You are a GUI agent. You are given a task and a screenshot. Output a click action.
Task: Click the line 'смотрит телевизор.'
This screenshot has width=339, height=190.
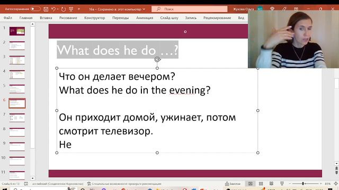106,131
